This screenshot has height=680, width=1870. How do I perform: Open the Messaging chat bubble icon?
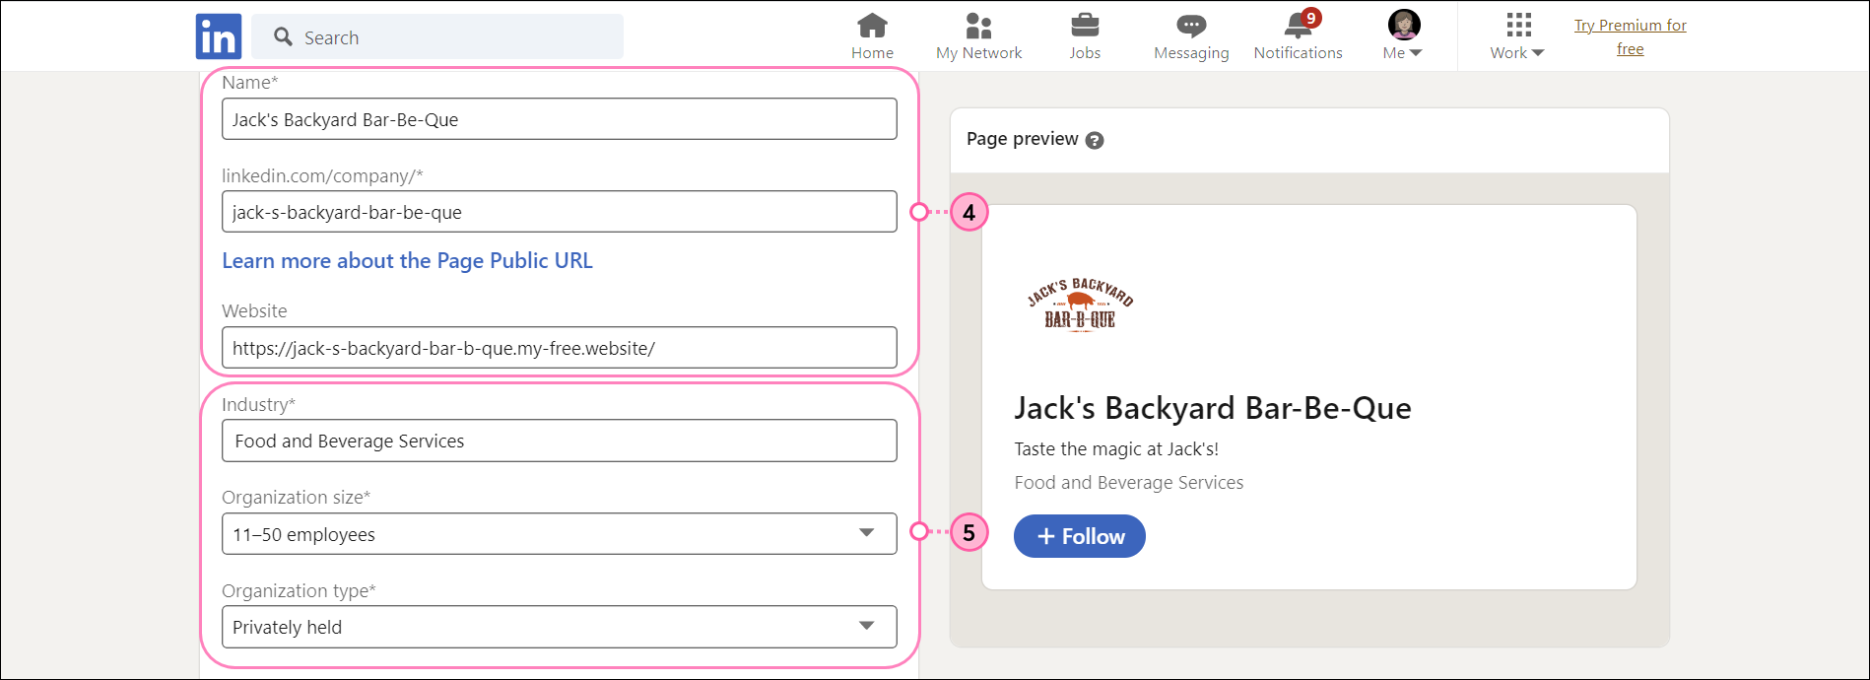(1191, 26)
